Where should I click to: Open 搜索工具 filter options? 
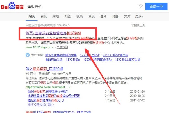(139, 25)
